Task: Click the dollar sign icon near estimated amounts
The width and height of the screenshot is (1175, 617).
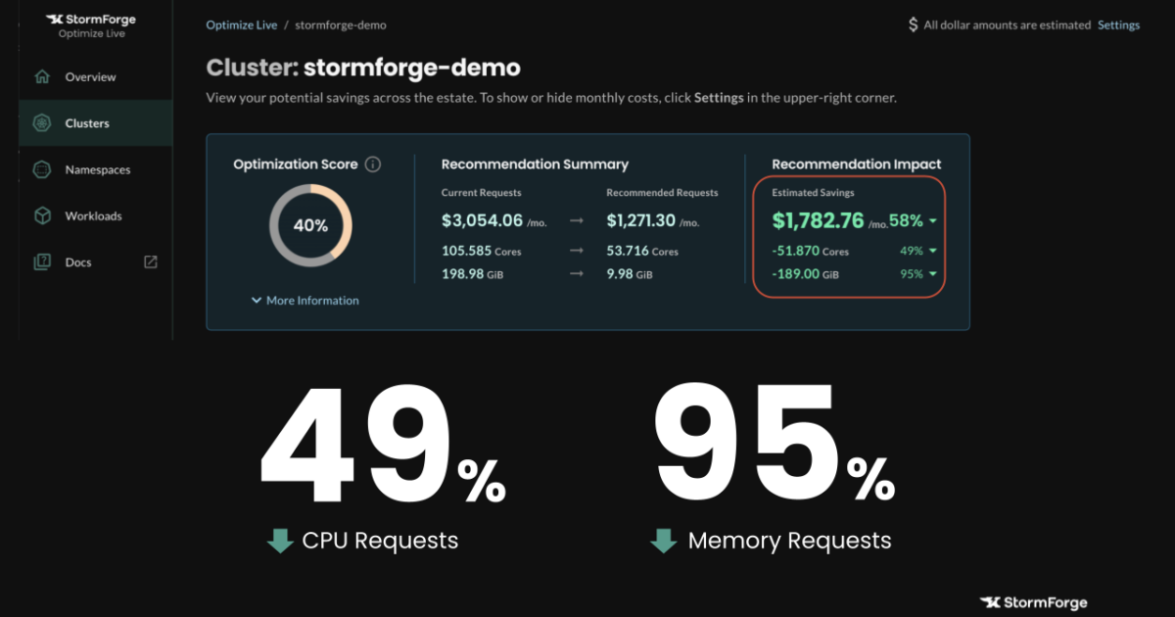Action: pos(913,24)
